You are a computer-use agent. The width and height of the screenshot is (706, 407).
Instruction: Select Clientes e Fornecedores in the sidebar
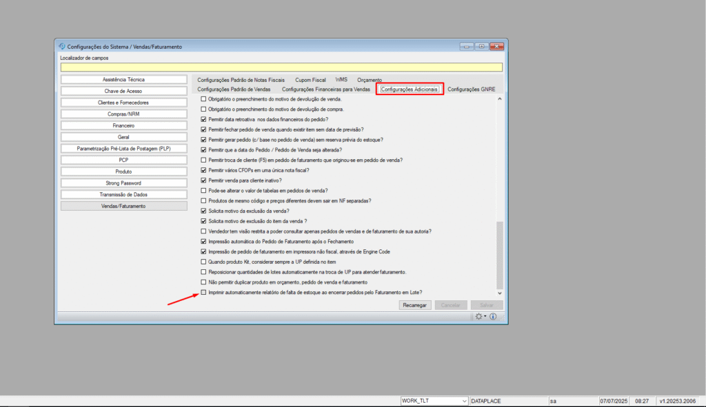point(124,103)
